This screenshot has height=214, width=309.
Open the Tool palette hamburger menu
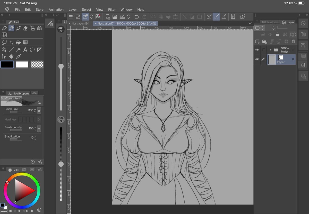click(x=3, y=21)
